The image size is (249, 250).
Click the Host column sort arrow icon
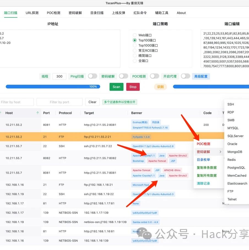click(x=37, y=113)
